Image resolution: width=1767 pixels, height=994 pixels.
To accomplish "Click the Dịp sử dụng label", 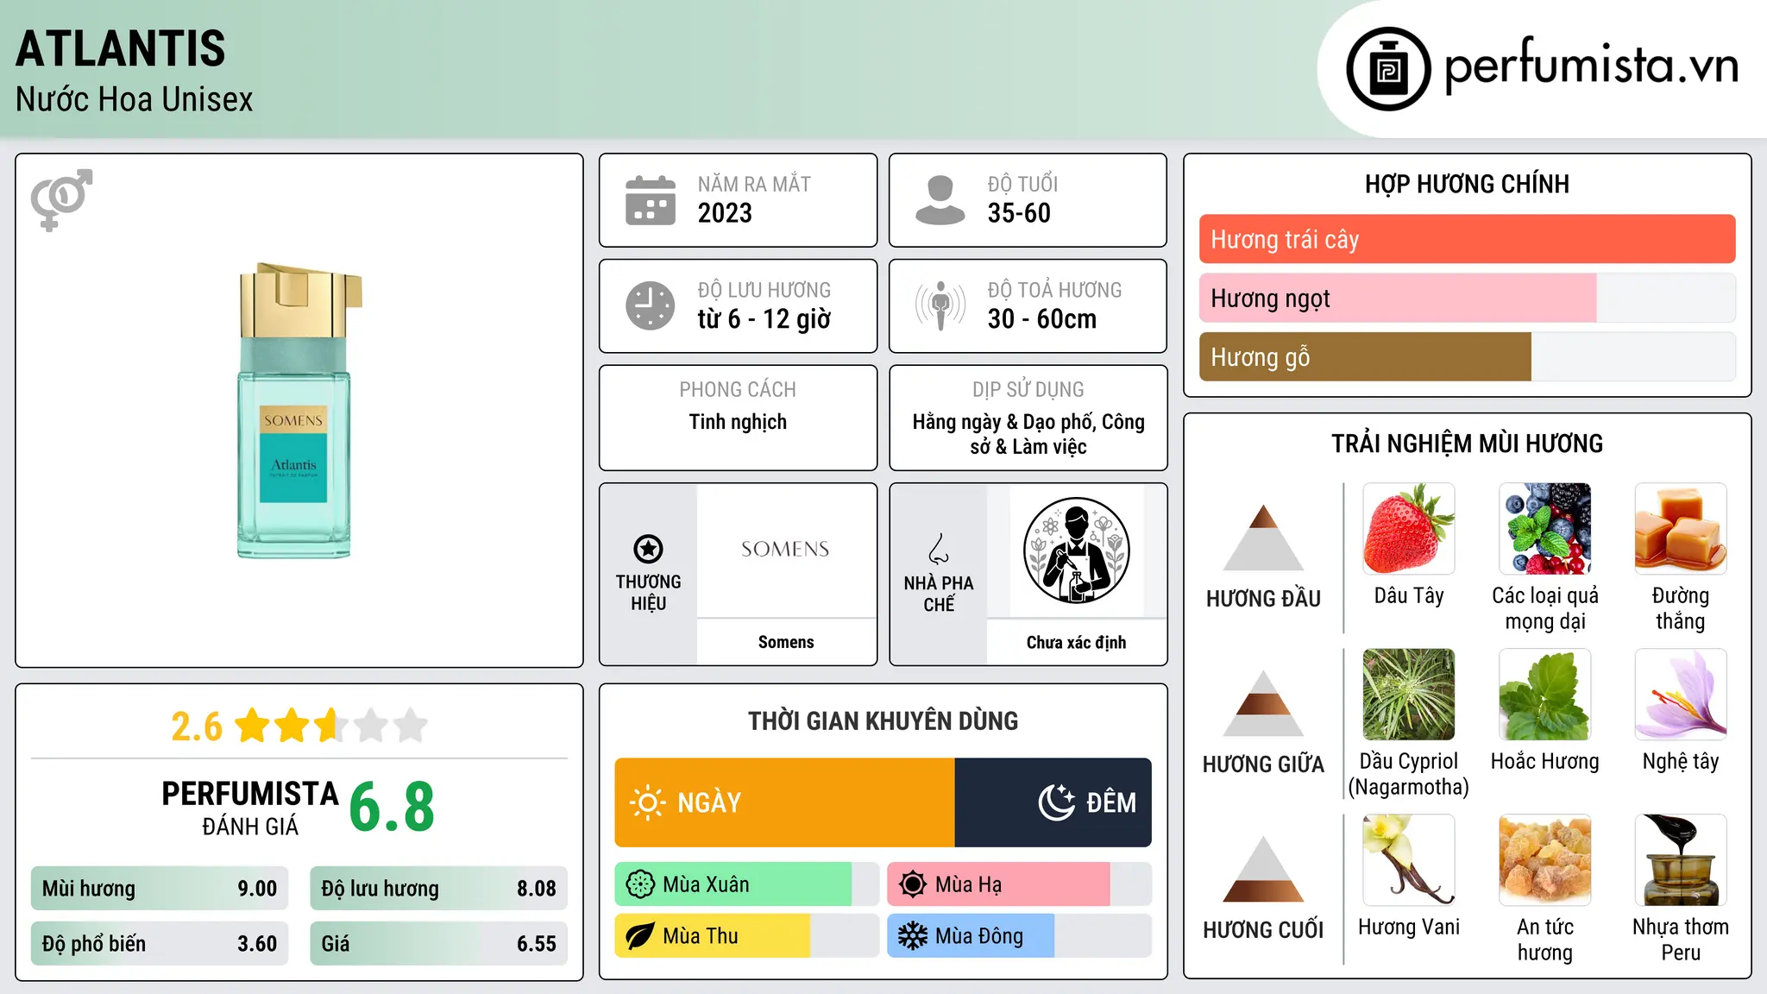I will [x=1028, y=389].
